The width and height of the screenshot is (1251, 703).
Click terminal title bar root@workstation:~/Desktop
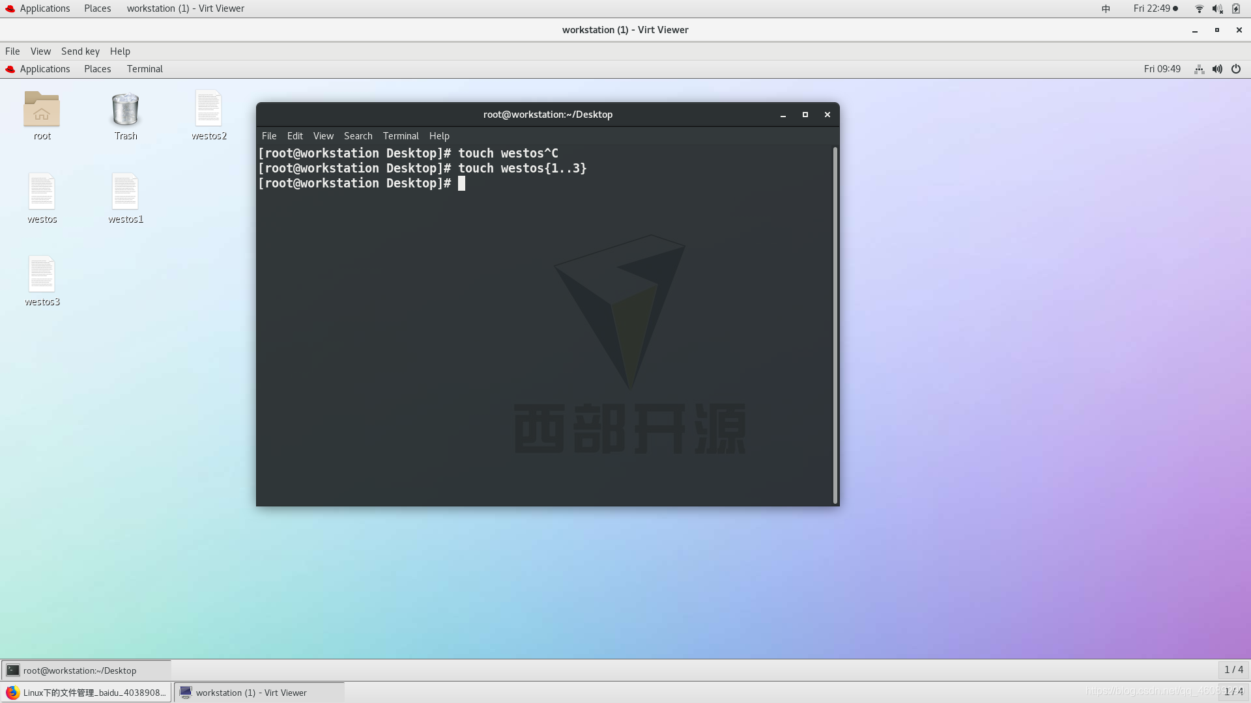point(547,115)
